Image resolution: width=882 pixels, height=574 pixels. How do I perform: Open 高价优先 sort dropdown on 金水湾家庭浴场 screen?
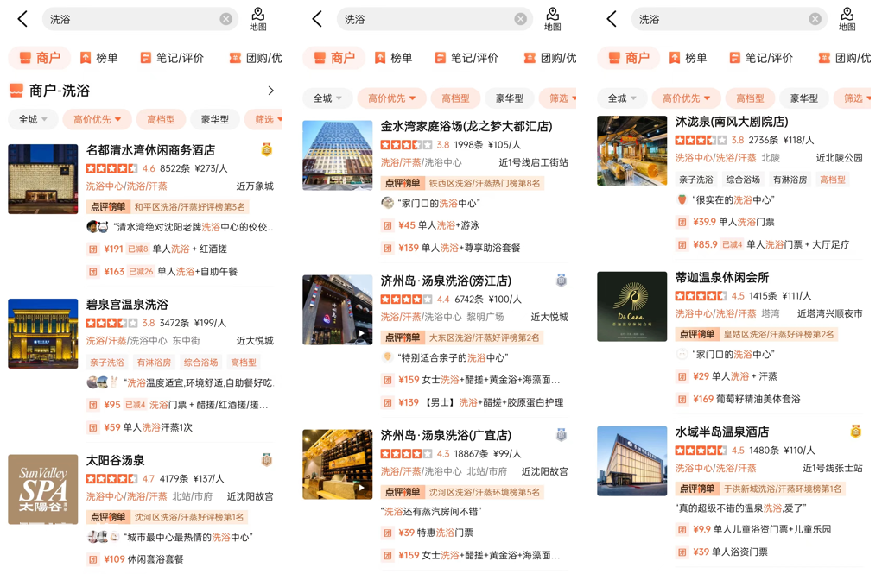click(392, 98)
